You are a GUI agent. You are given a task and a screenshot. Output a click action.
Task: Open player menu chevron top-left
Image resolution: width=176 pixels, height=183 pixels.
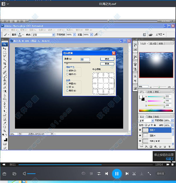(8, 4)
